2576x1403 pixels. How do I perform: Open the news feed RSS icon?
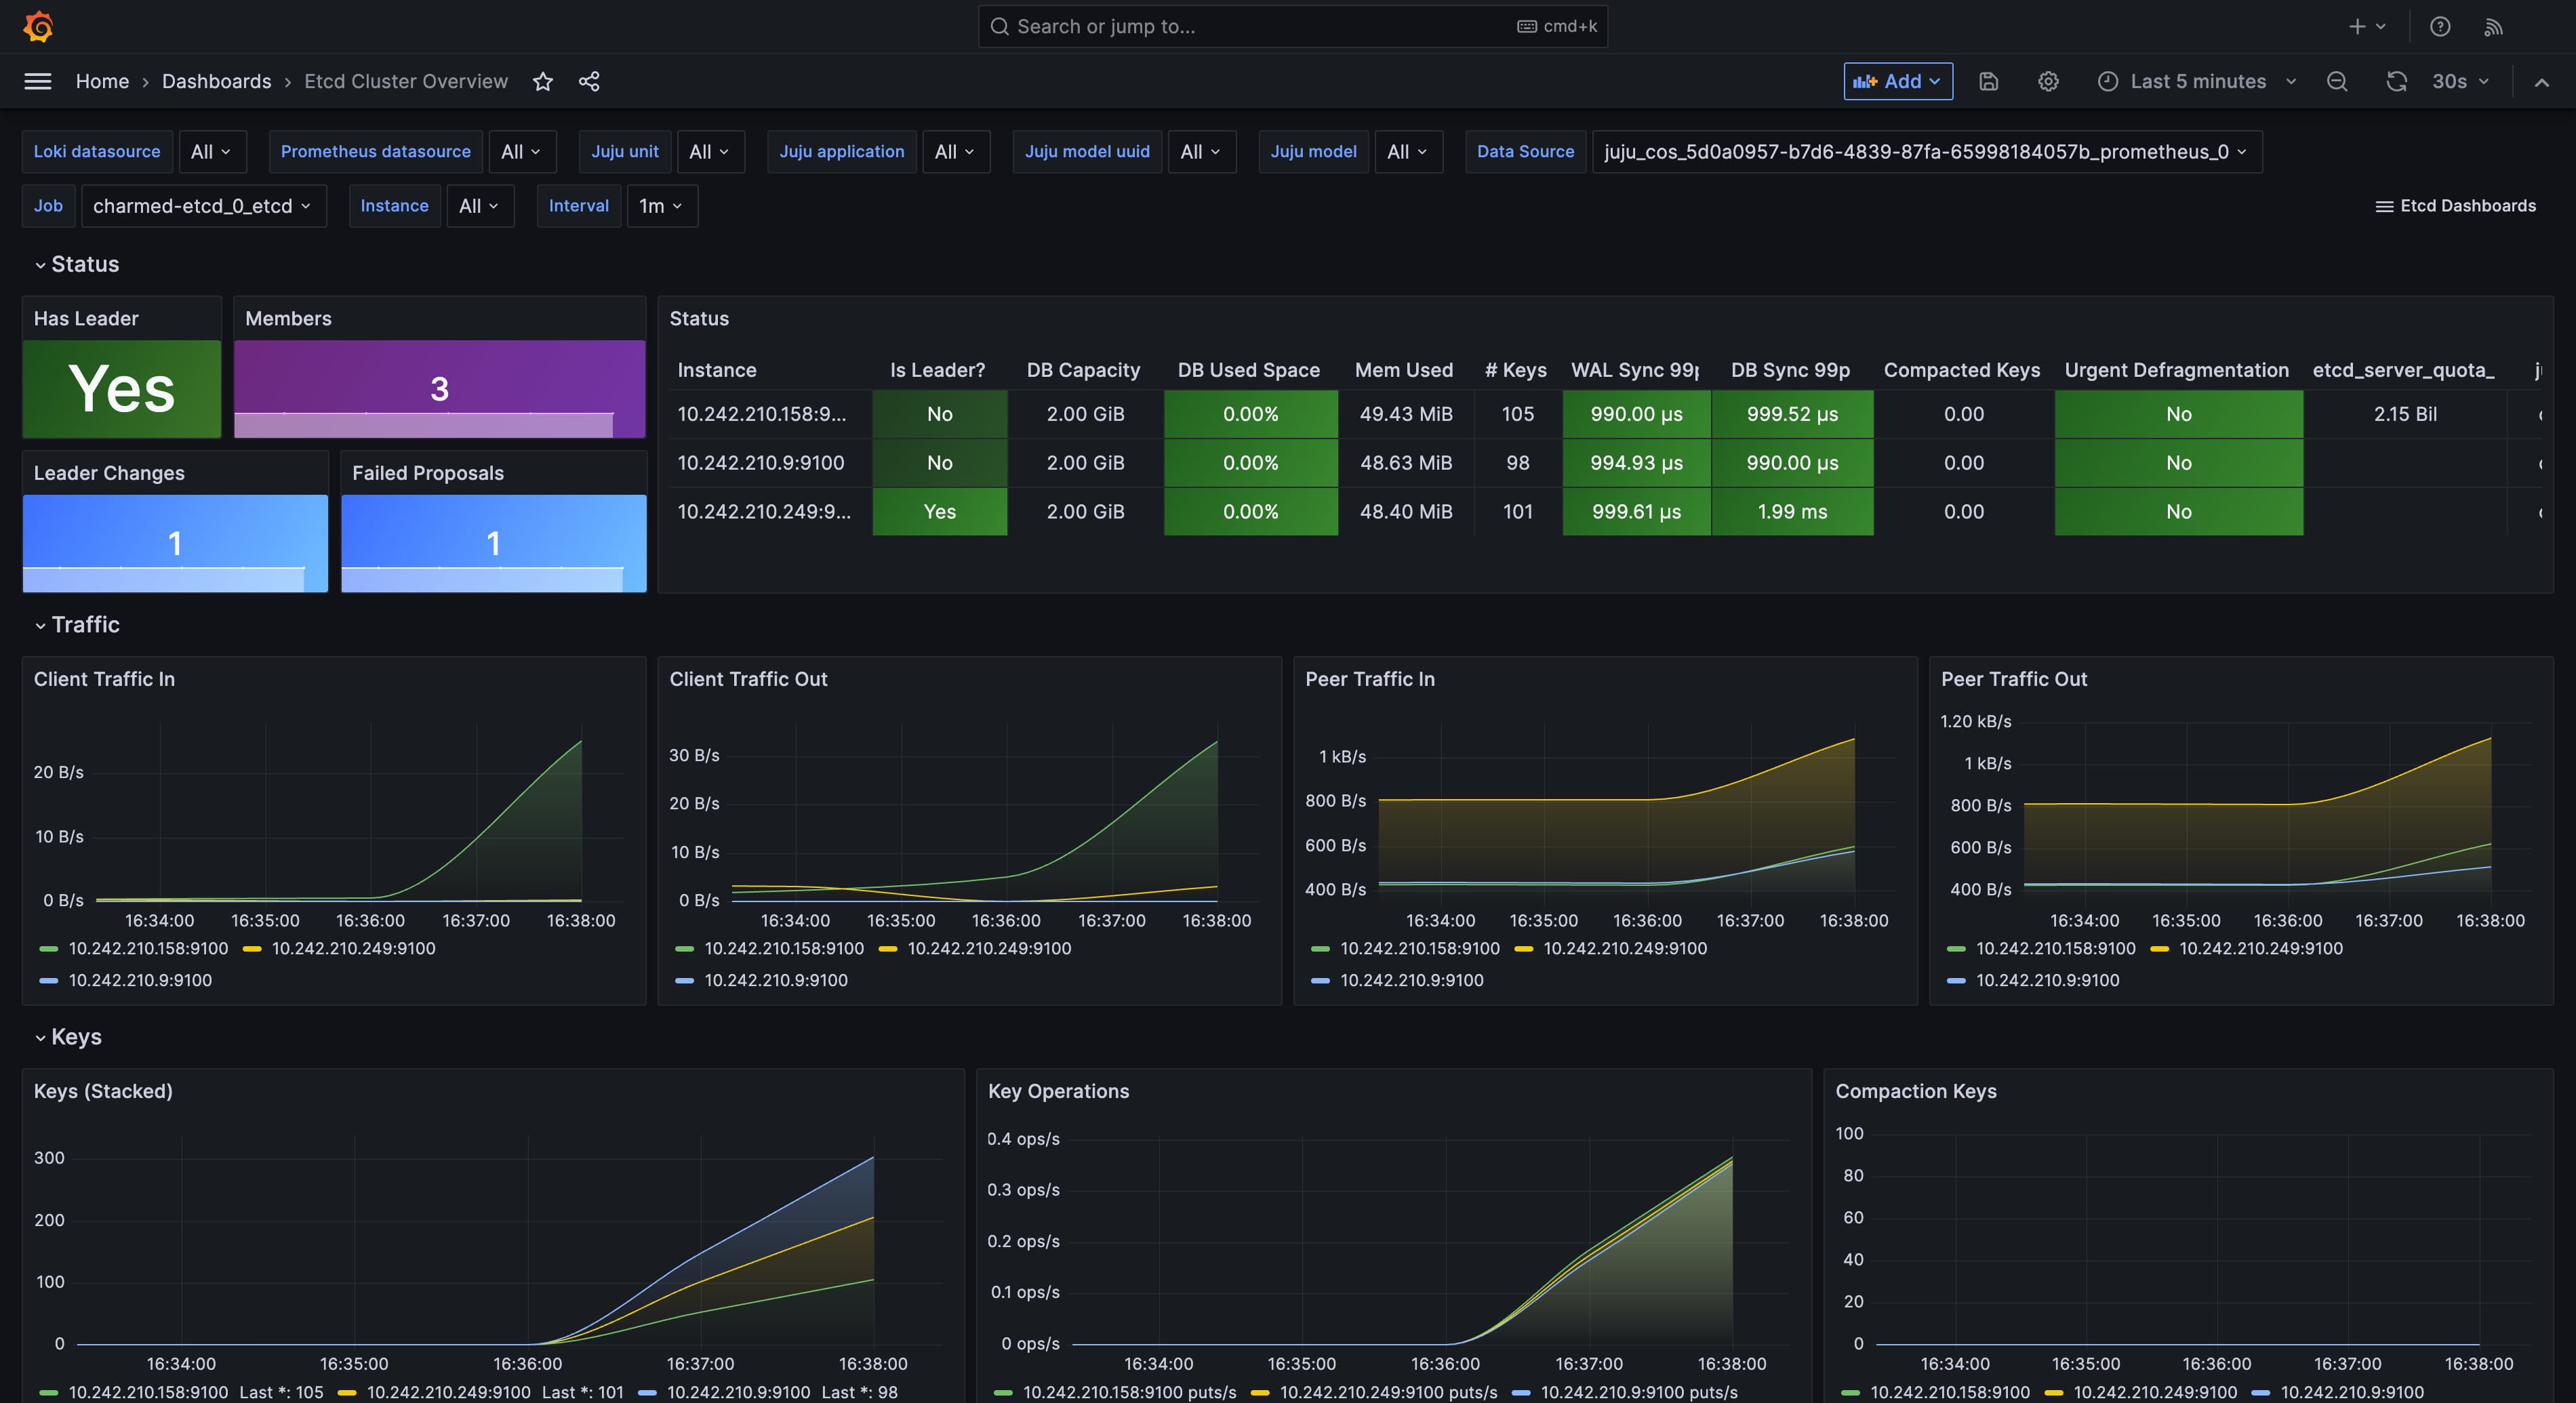click(2494, 26)
